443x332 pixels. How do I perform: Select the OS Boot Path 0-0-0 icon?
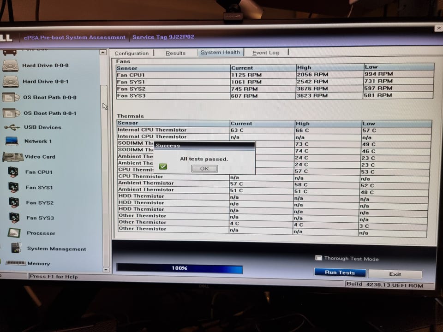click(x=11, y=97)
